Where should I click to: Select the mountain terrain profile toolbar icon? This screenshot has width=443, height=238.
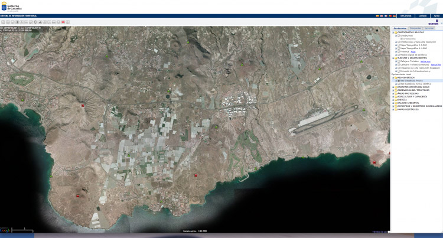(40, 22)
